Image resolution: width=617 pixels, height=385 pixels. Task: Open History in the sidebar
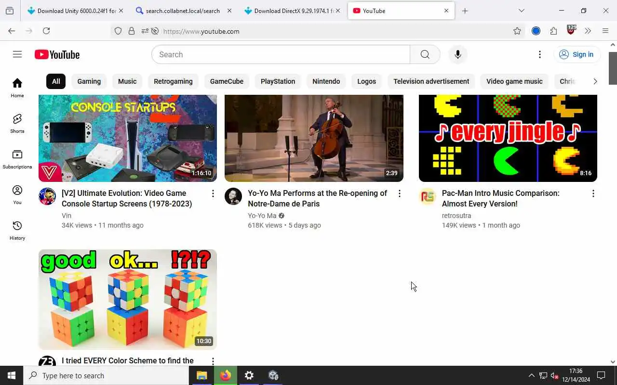[x=17, y=230]
